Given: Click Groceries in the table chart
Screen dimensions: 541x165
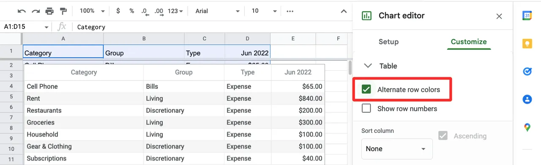Looking at the screenshot, I should click(x=41, y=122).
